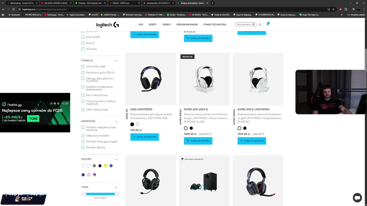Open the G522 headset product image

click(151, 79)
